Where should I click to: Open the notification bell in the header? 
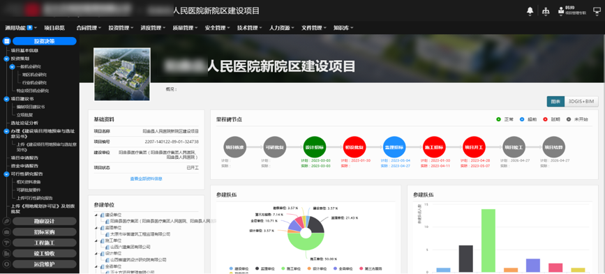click(530, 10)
